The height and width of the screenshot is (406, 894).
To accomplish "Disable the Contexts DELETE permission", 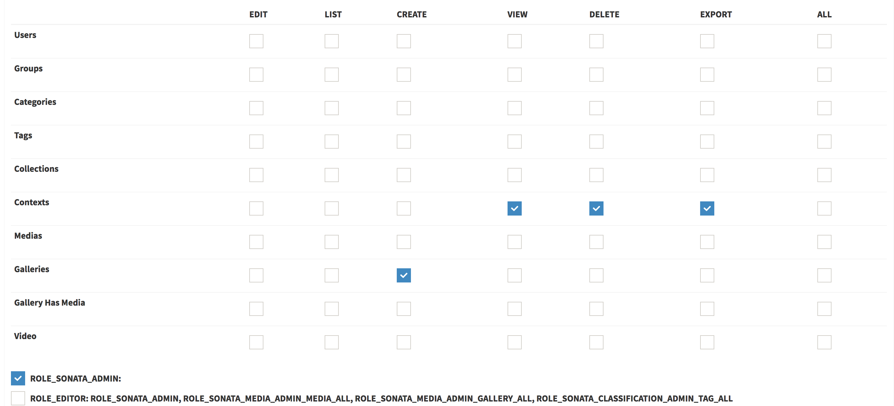I will (x=596, y=208).
